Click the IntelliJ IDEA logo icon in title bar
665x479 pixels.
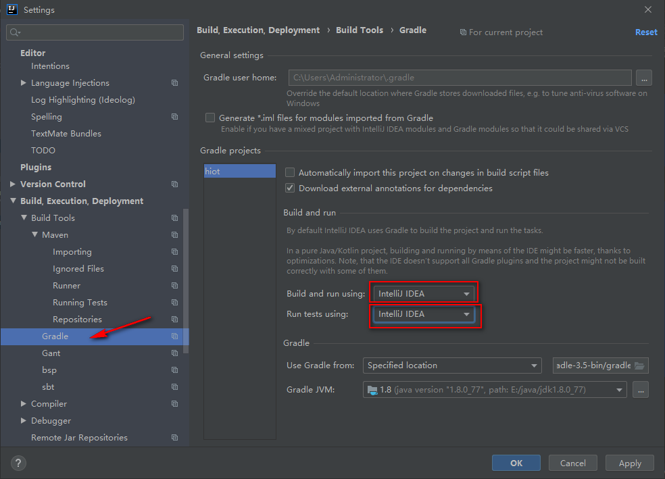12,9
